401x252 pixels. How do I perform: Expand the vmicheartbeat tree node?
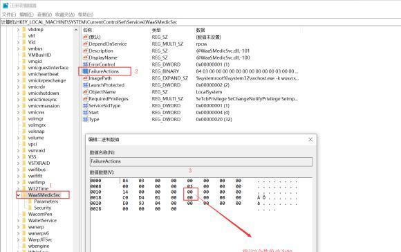click(18, 74)
